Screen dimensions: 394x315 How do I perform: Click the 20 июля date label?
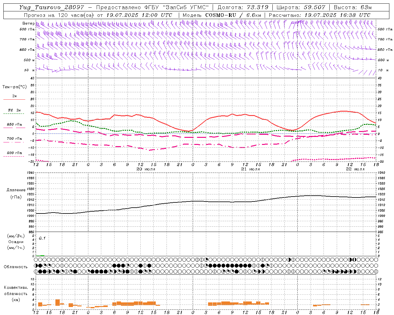(146, 169)
